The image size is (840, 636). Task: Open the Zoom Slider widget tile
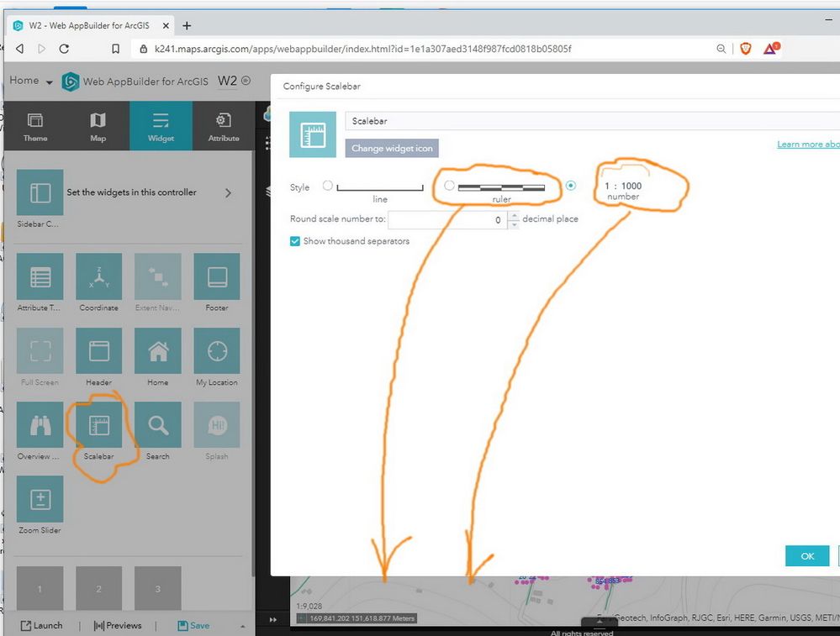tap(40, 499)
